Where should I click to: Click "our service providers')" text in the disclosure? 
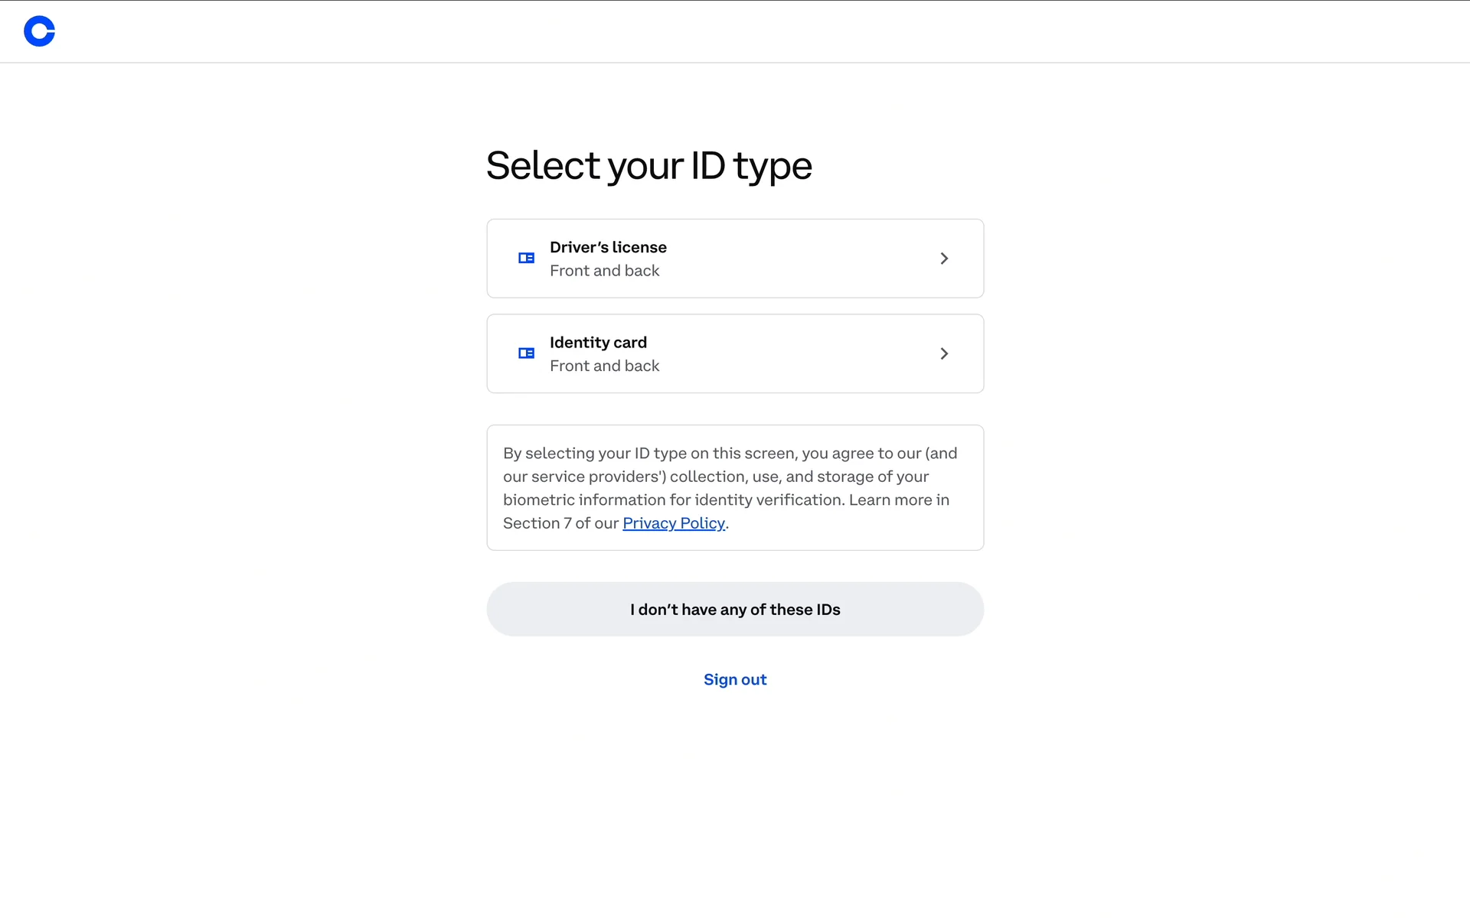click(x=584, y=477)
